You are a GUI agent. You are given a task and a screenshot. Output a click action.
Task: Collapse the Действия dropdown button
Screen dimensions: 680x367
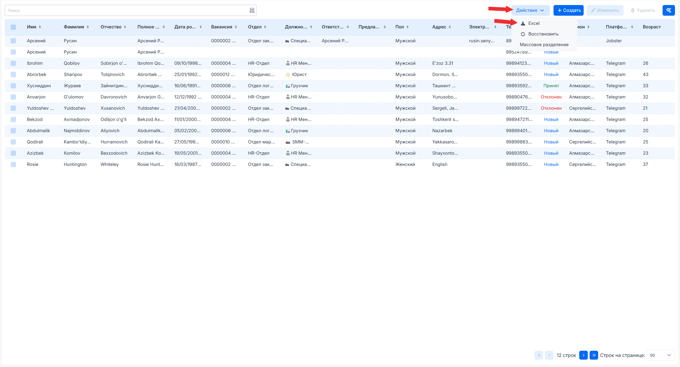tap(530, 10)
